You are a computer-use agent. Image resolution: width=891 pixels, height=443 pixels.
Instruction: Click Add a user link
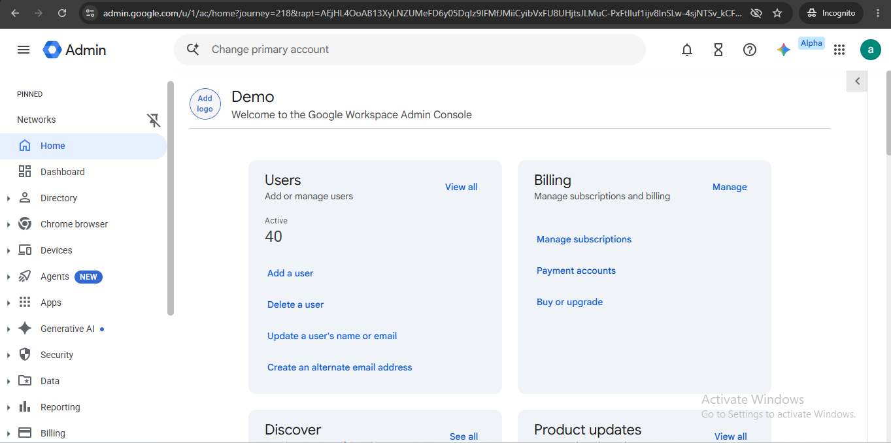[x=290, y=273]
